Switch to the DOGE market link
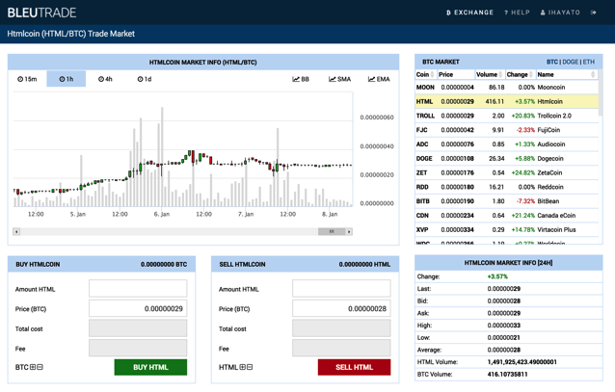The width and height of the screenshot is (615, 392). coord(571,62)
